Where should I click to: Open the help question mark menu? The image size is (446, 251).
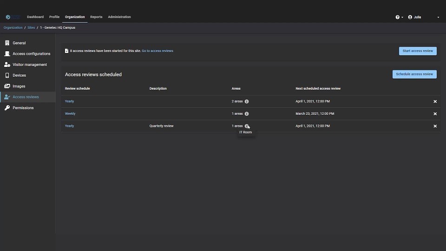point(399,17)
